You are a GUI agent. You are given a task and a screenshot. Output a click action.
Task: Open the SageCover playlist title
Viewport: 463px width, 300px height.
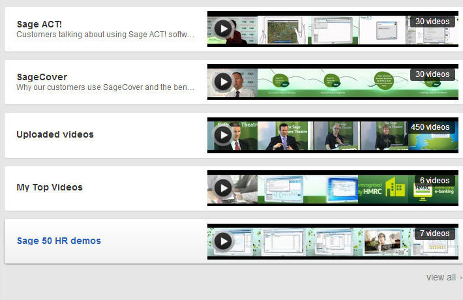[42, 77]
